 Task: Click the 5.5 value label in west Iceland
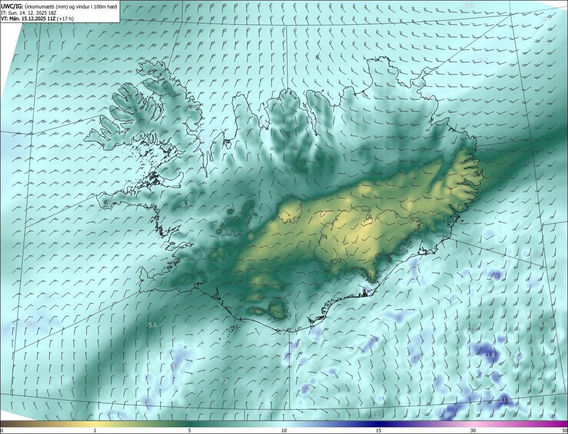point(186,204)
